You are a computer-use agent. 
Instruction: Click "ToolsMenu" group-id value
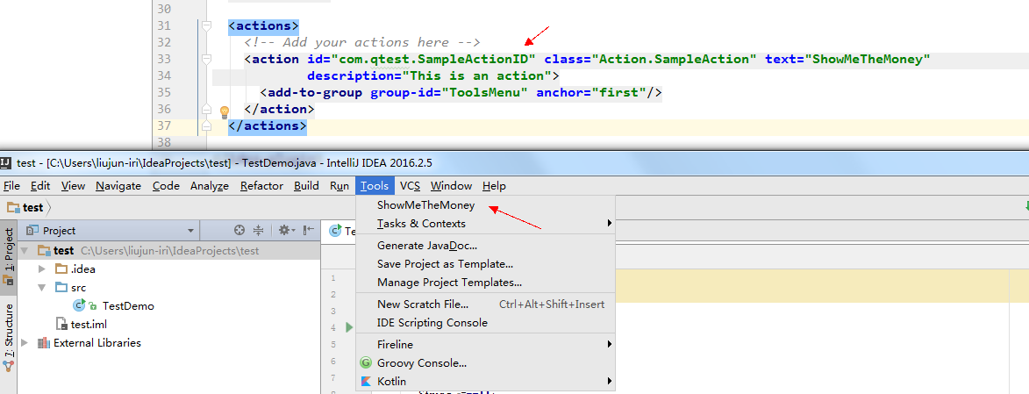coord(484,93)
